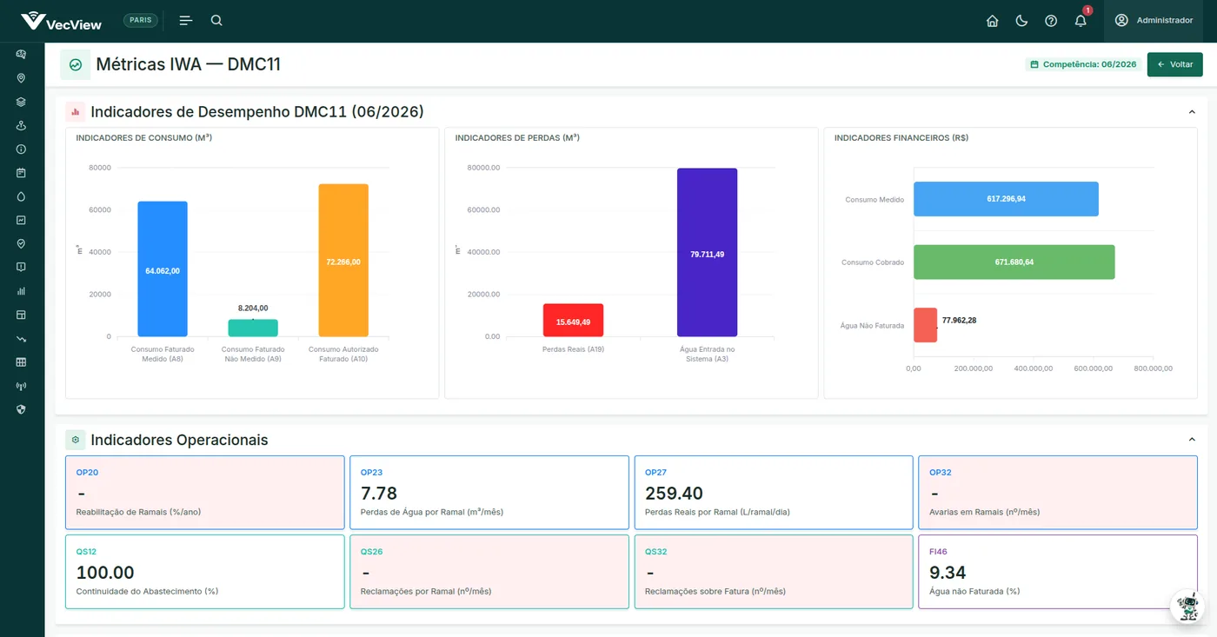This screenshot has height=637, width=1217.
Task: Select the water drop icon in sidebar
Action: pos(21,196)
